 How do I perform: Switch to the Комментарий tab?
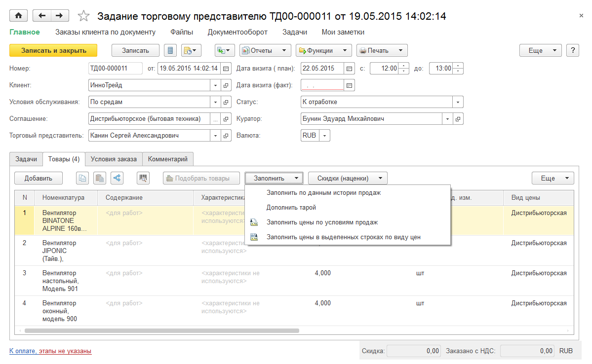(168, 159)
